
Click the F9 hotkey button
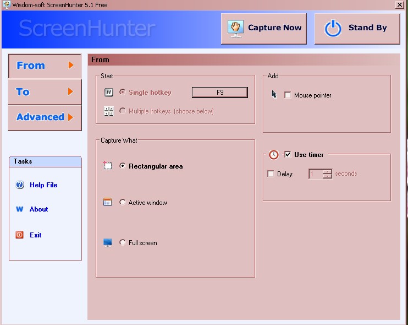220,93
